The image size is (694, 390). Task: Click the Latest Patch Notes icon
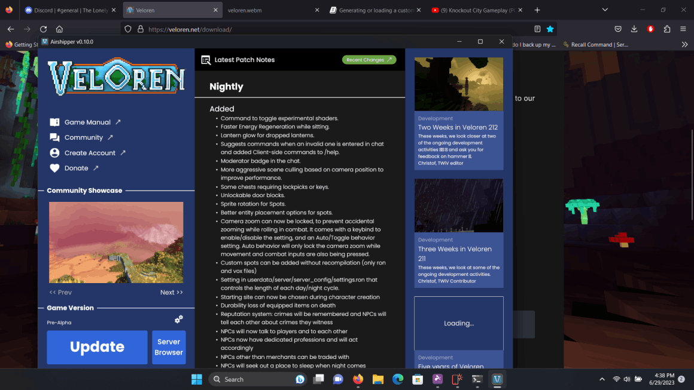(206, 60)
